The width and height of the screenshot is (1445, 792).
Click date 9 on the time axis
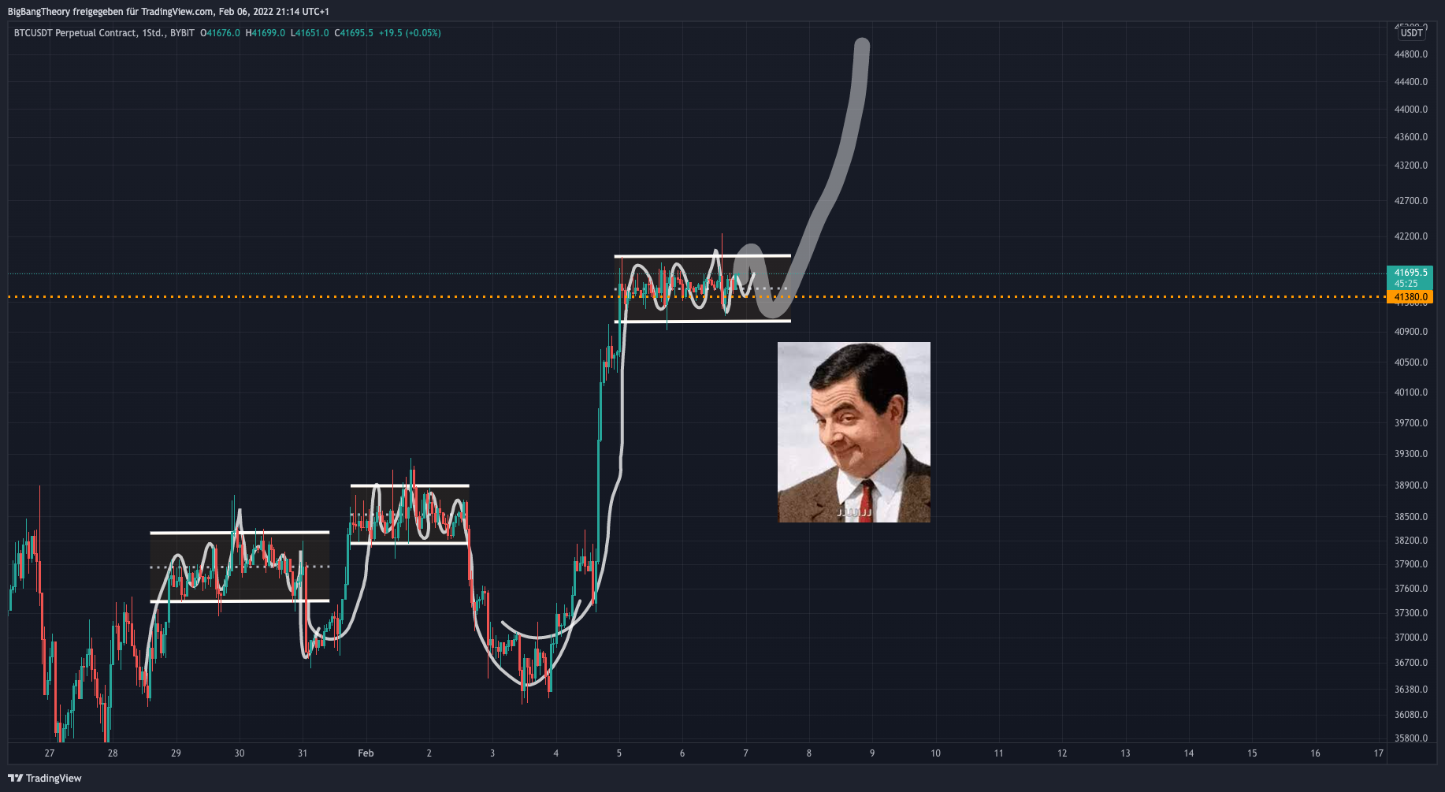click(872, 753)
